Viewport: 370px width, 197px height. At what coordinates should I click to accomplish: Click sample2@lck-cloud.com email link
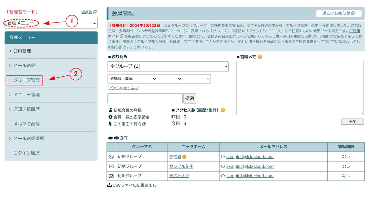[250, 166]
